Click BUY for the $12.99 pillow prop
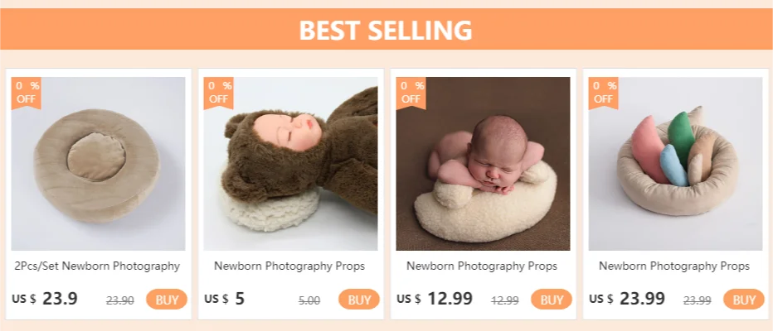The width and height of the screenshot is (773, 331). tap(552, 300)
